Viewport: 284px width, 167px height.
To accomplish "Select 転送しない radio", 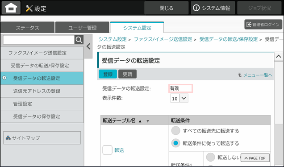I will tap(210, 157).
